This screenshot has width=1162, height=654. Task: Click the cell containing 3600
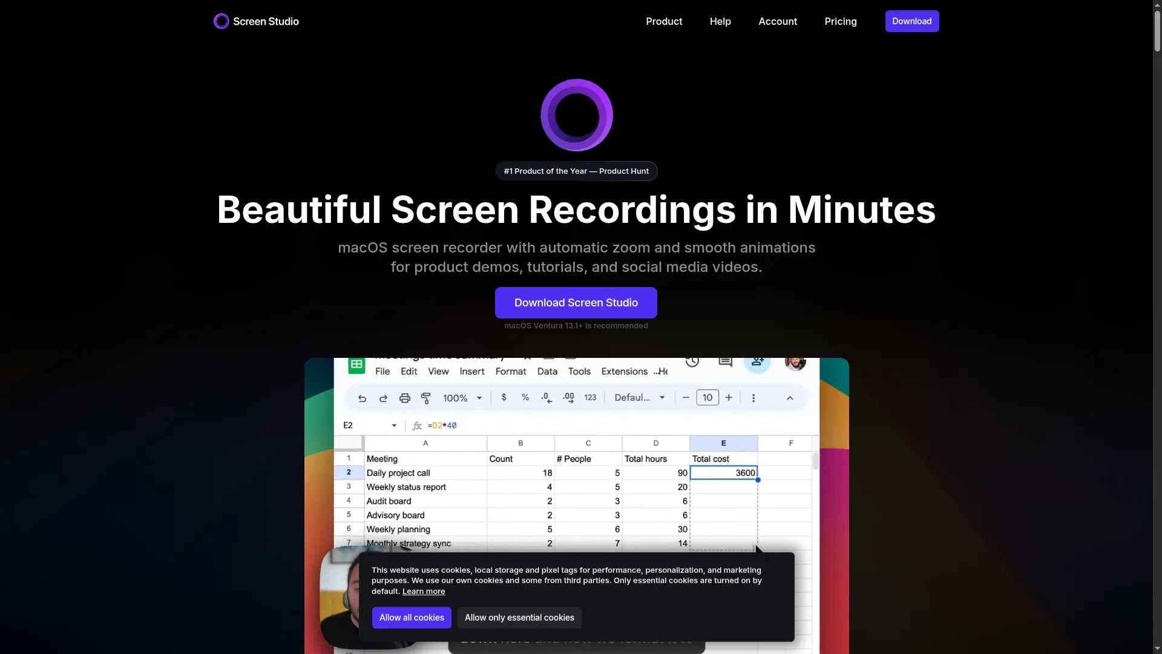(x=724, y=473)
